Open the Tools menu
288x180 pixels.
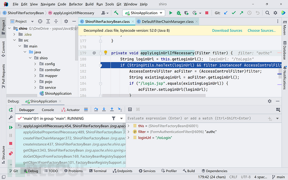pyautogui.click(x=109, y=4)
